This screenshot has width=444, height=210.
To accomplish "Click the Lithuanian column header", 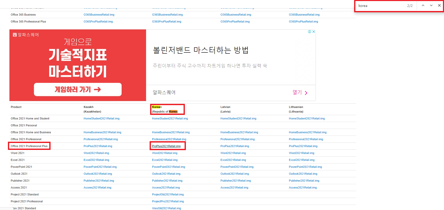I will [x=296, y=109].
